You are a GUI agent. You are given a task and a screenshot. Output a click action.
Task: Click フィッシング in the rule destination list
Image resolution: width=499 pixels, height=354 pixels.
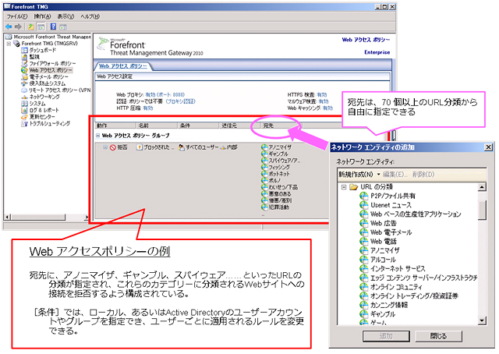(279, 167)
